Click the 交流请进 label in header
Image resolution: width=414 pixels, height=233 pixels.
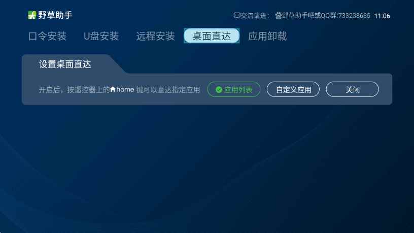point(254,16)
